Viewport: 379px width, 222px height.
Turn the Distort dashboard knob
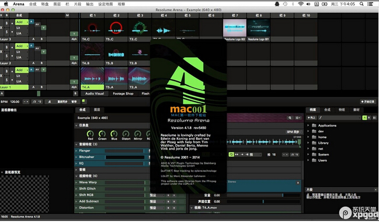126,133
